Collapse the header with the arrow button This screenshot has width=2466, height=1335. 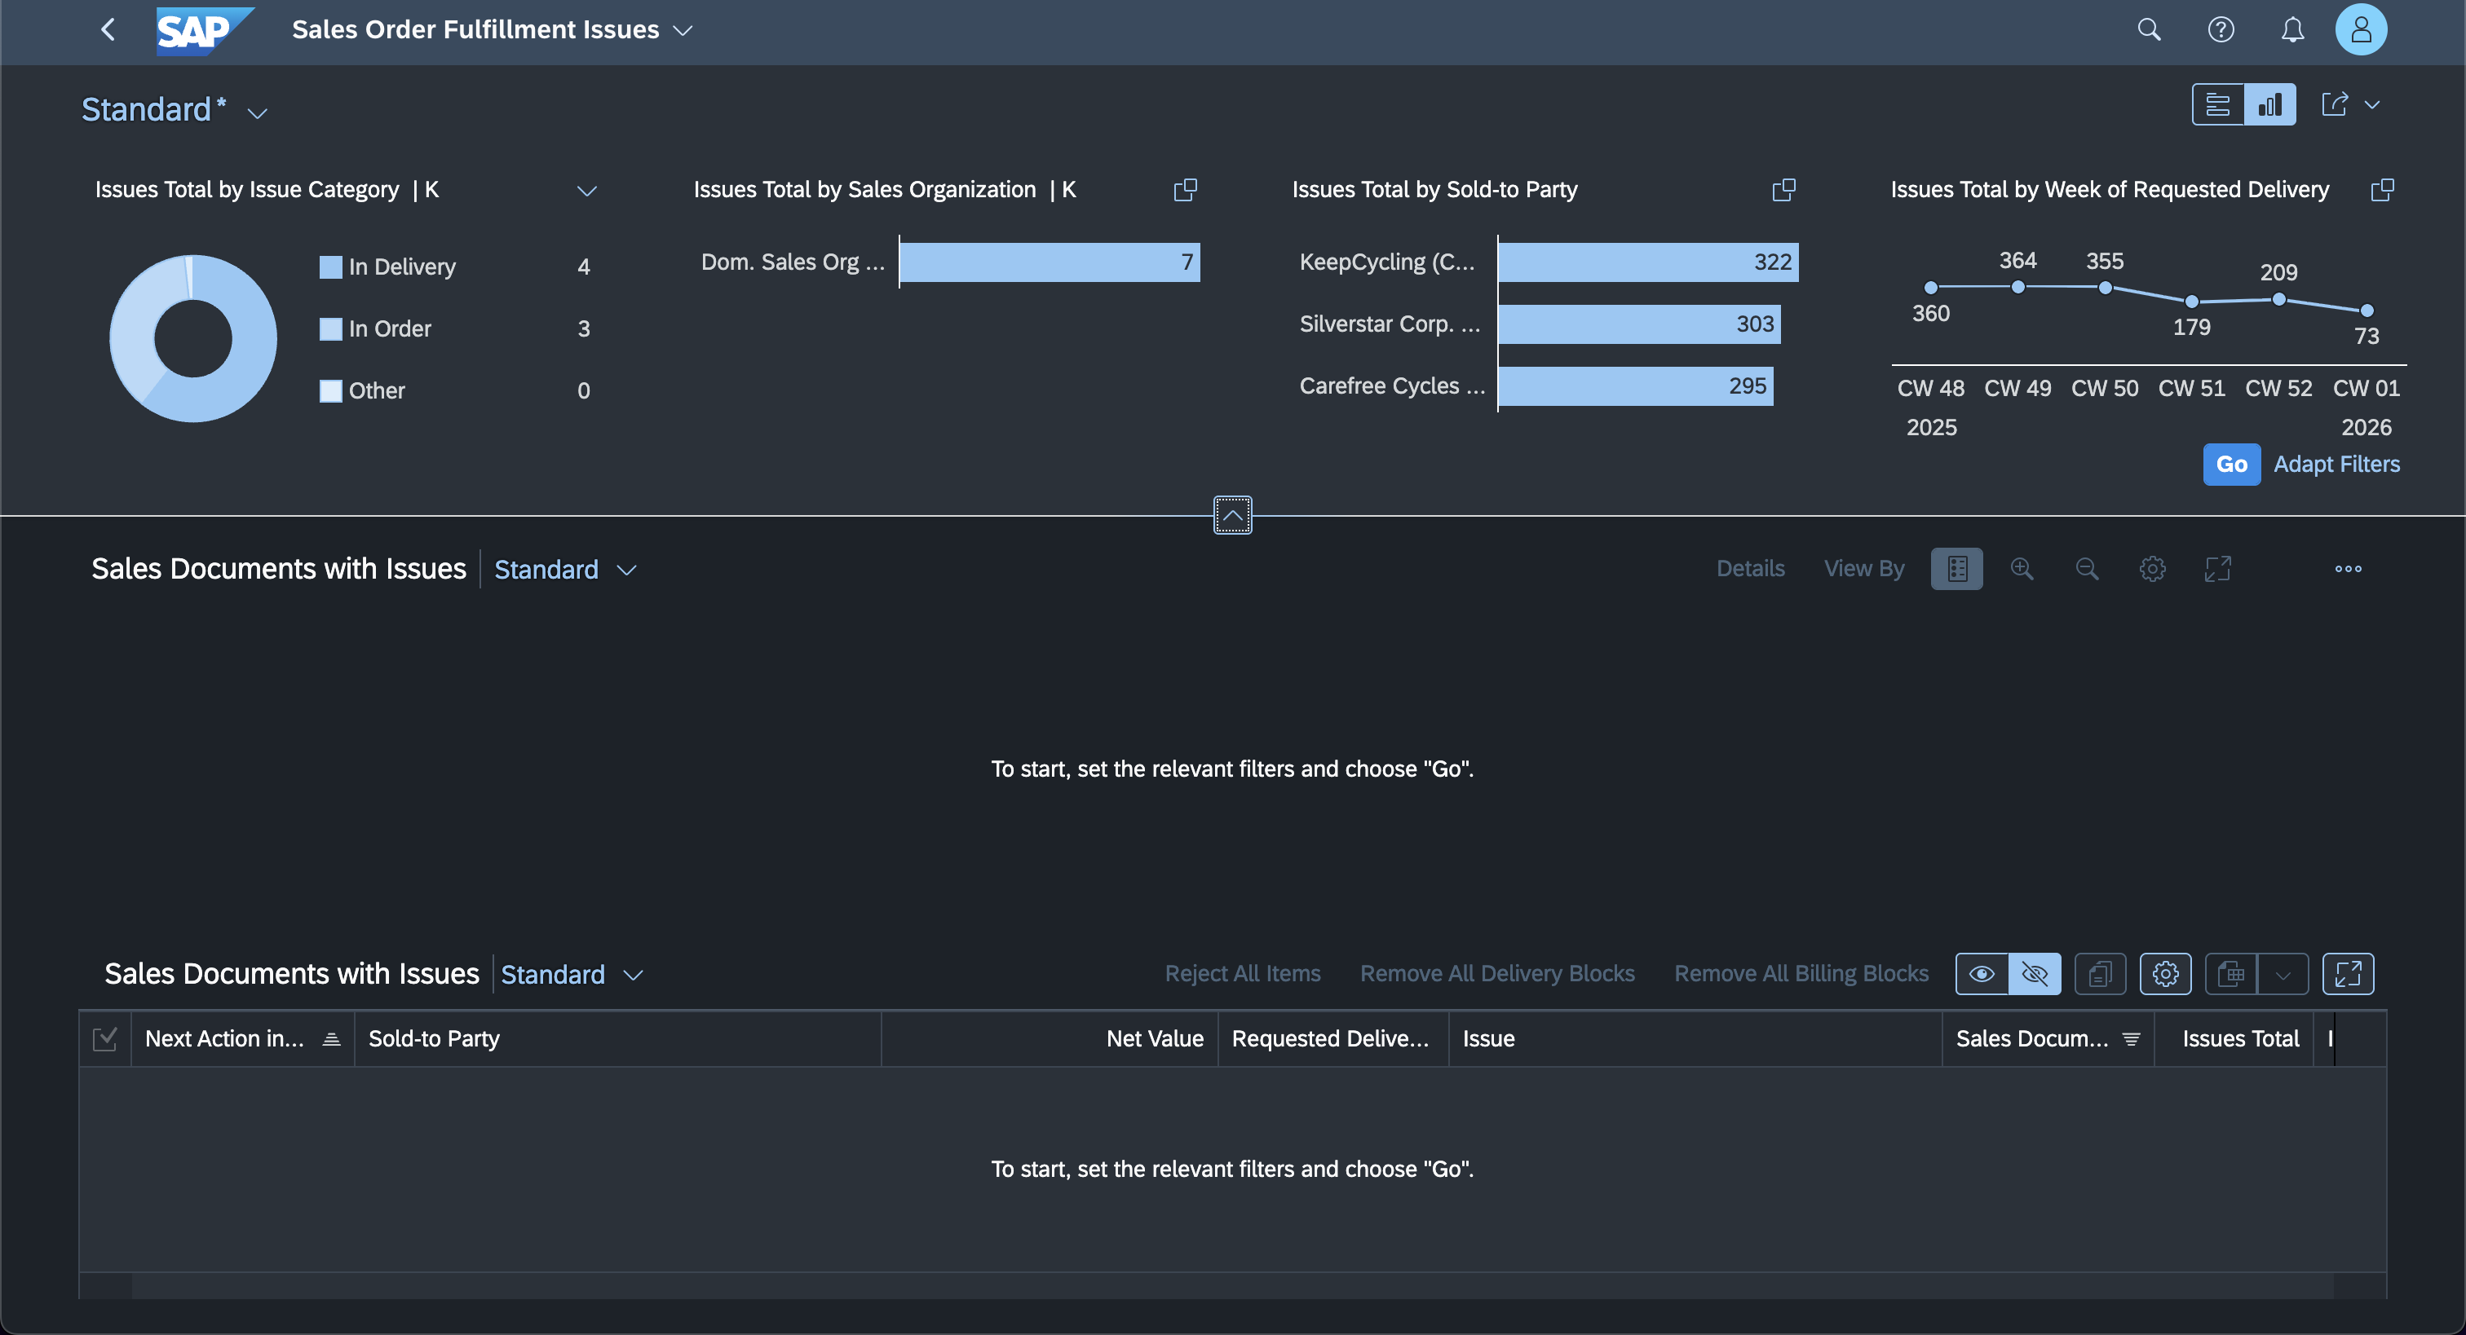pyautogui.click(x=1232, y=515)
